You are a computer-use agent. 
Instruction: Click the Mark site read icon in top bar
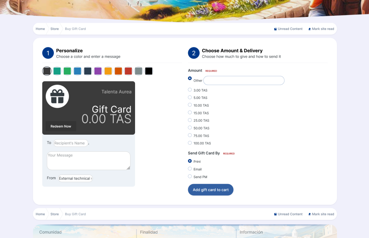coord(310,29)
